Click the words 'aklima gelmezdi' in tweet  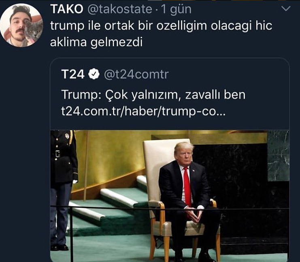tap(96, 42)
